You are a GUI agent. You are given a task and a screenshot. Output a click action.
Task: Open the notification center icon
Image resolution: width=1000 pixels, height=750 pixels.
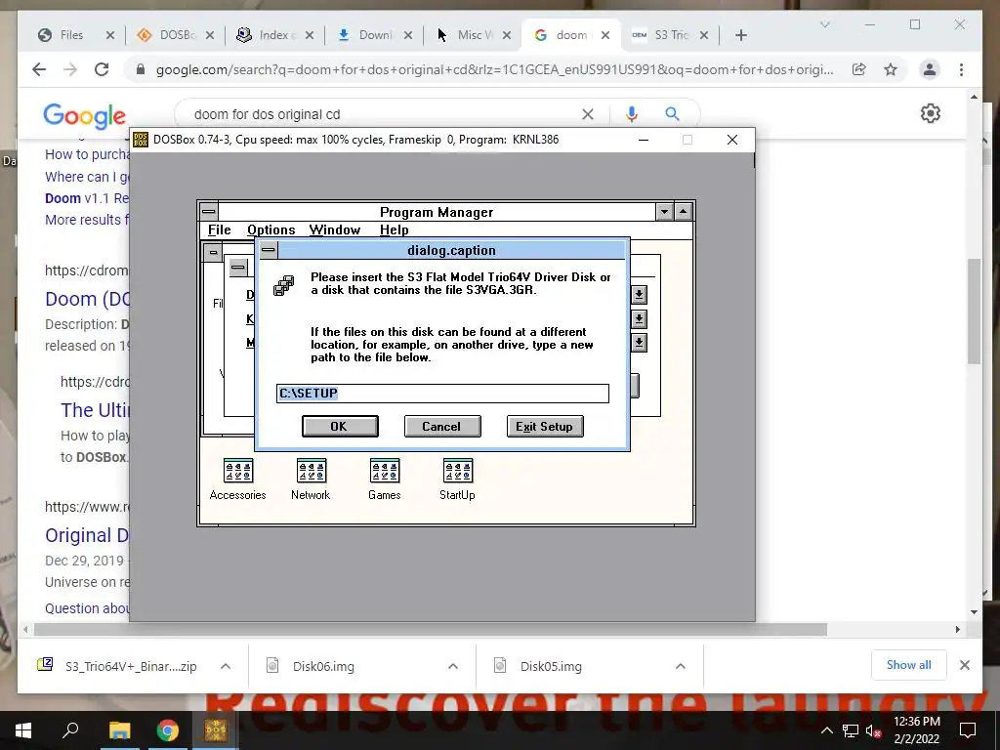pyautogui.click(x=968, y=730)
